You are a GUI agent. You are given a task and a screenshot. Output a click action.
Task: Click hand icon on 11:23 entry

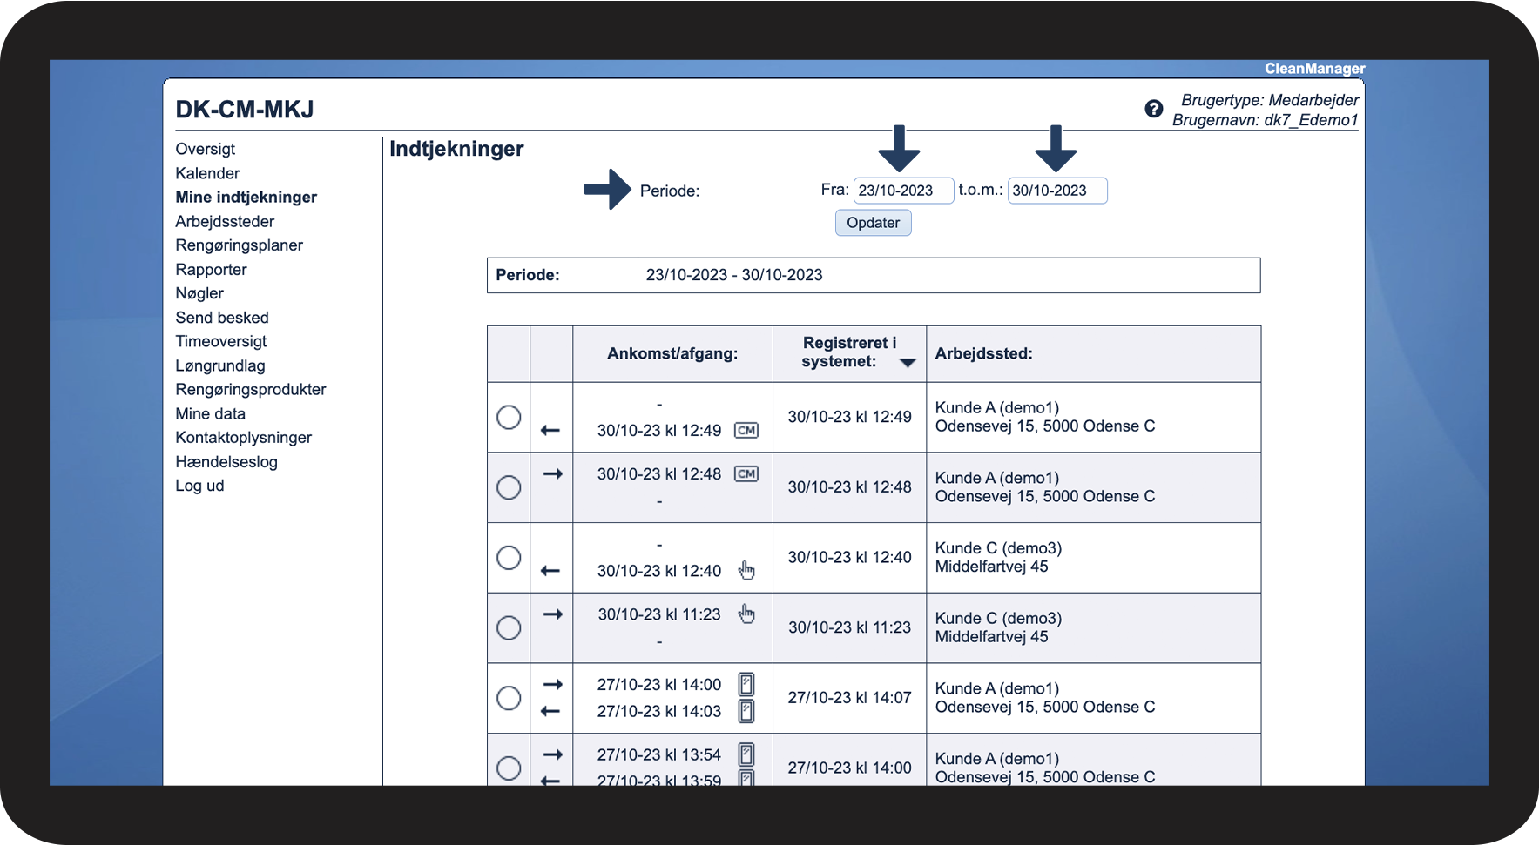[746, 614]
